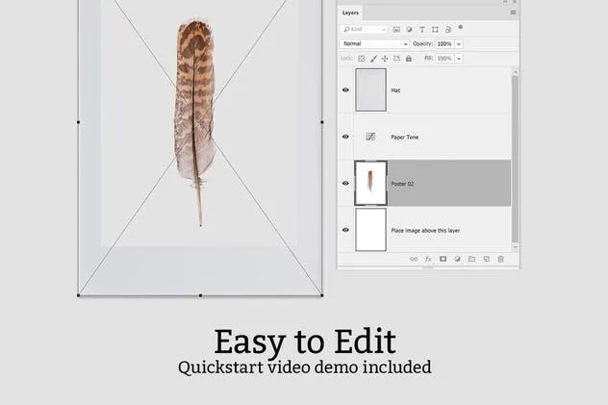Screen dimensions: 608x405
Task: Click the Mat layer thumbnail
Action: point(370,90)
